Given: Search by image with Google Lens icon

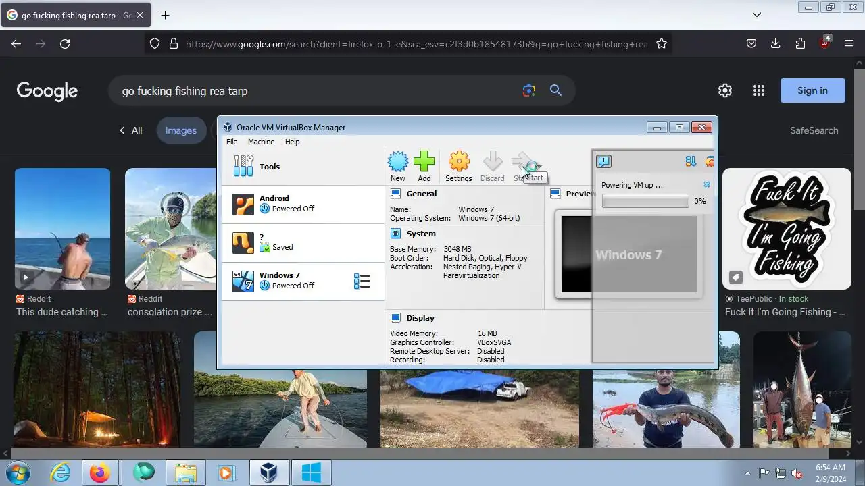Looking at the screenshot, I should (529, 90).
